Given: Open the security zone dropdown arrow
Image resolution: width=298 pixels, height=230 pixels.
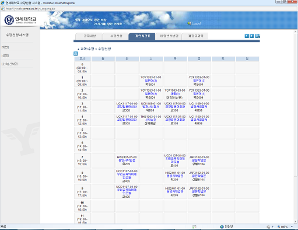Looking at the screenshot, I should tap(272, 227).
